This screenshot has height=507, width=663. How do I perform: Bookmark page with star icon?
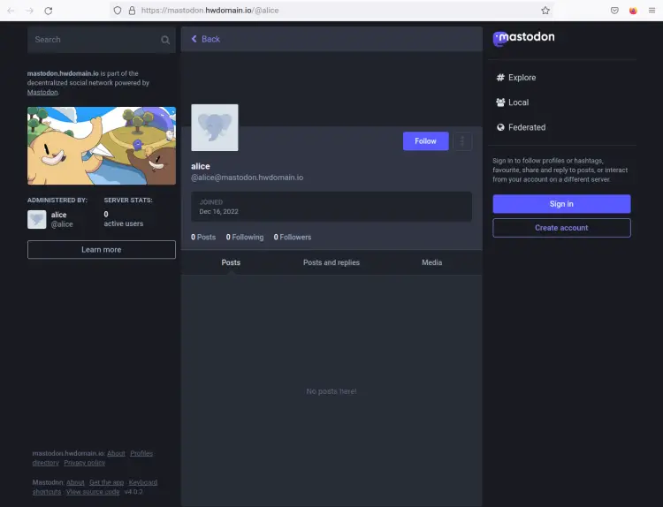(545, 11)
